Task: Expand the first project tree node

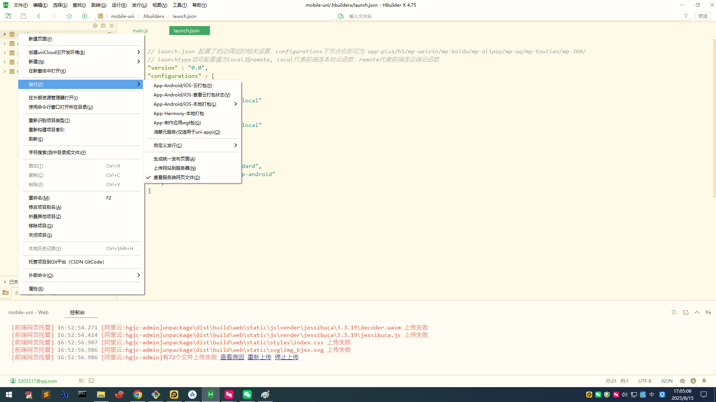Action: 4,34
